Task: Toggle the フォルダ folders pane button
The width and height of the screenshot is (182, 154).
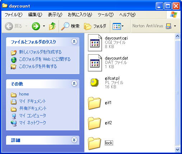Action: (95, 26)
